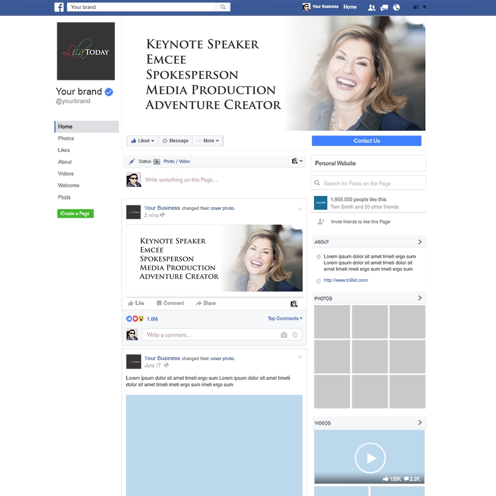
Task: Click the search magnifier icon in top bar
Action: coord(223,7)
